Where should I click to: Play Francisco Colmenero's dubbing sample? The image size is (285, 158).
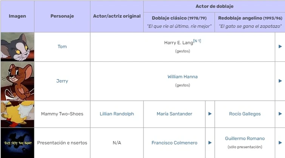(x=210, y=143)
